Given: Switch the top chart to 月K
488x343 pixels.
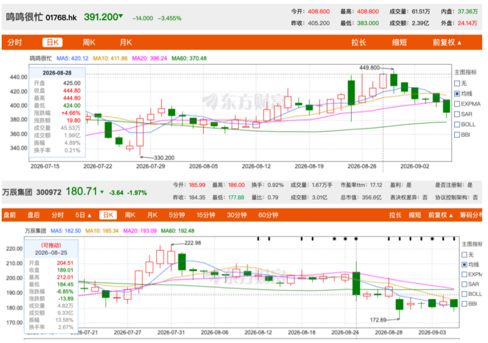Looking at the screenshot, I should pyautogui.click(x=126, y=43).
